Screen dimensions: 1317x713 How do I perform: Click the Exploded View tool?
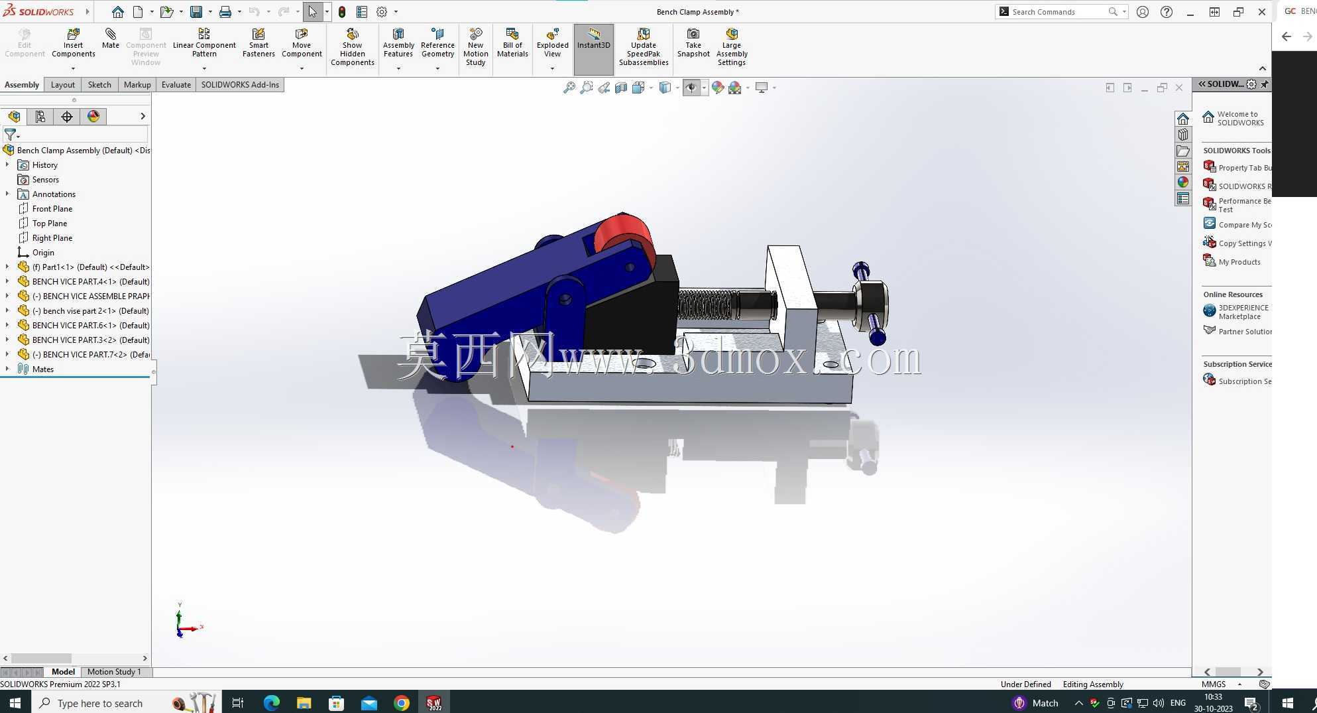[553, 43]
